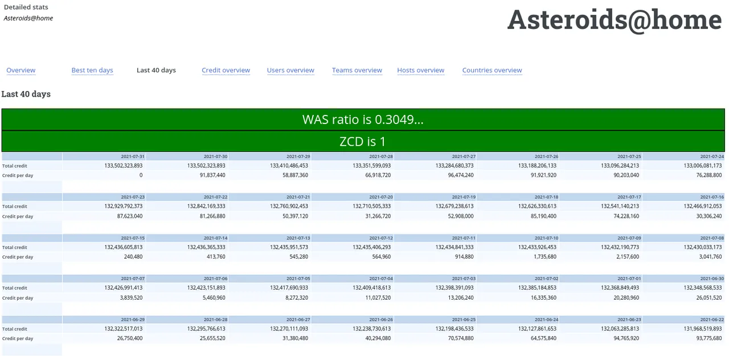Open the Hosts overview link

[420, 71]
